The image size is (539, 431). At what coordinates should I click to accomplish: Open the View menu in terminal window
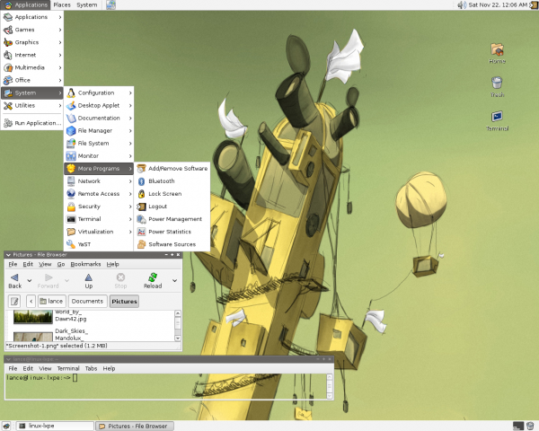tap(45, 368)
